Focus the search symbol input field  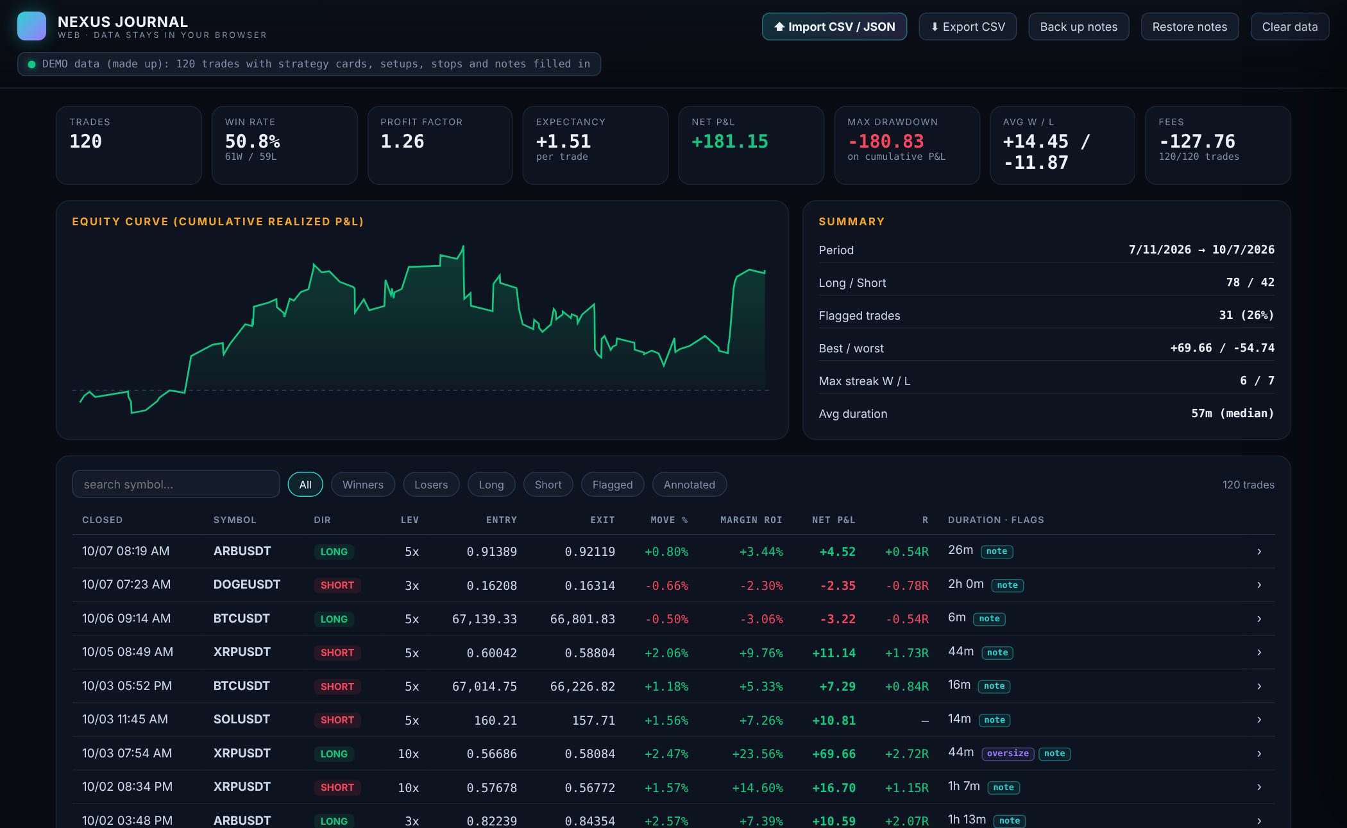tap(176, 484)
